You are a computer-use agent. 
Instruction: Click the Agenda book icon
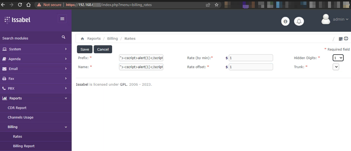[4, 59]
